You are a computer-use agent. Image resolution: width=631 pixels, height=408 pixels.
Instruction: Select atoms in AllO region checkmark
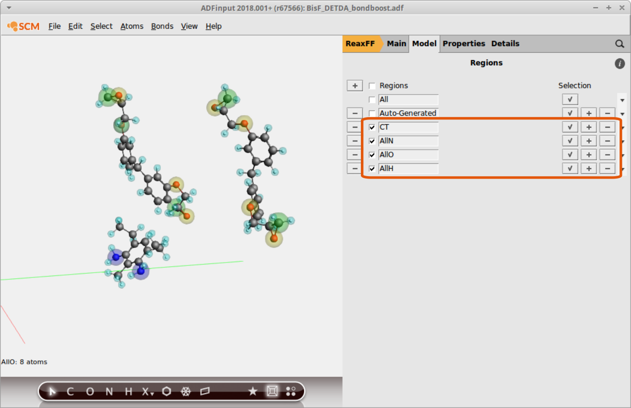[x=570, y=155]
